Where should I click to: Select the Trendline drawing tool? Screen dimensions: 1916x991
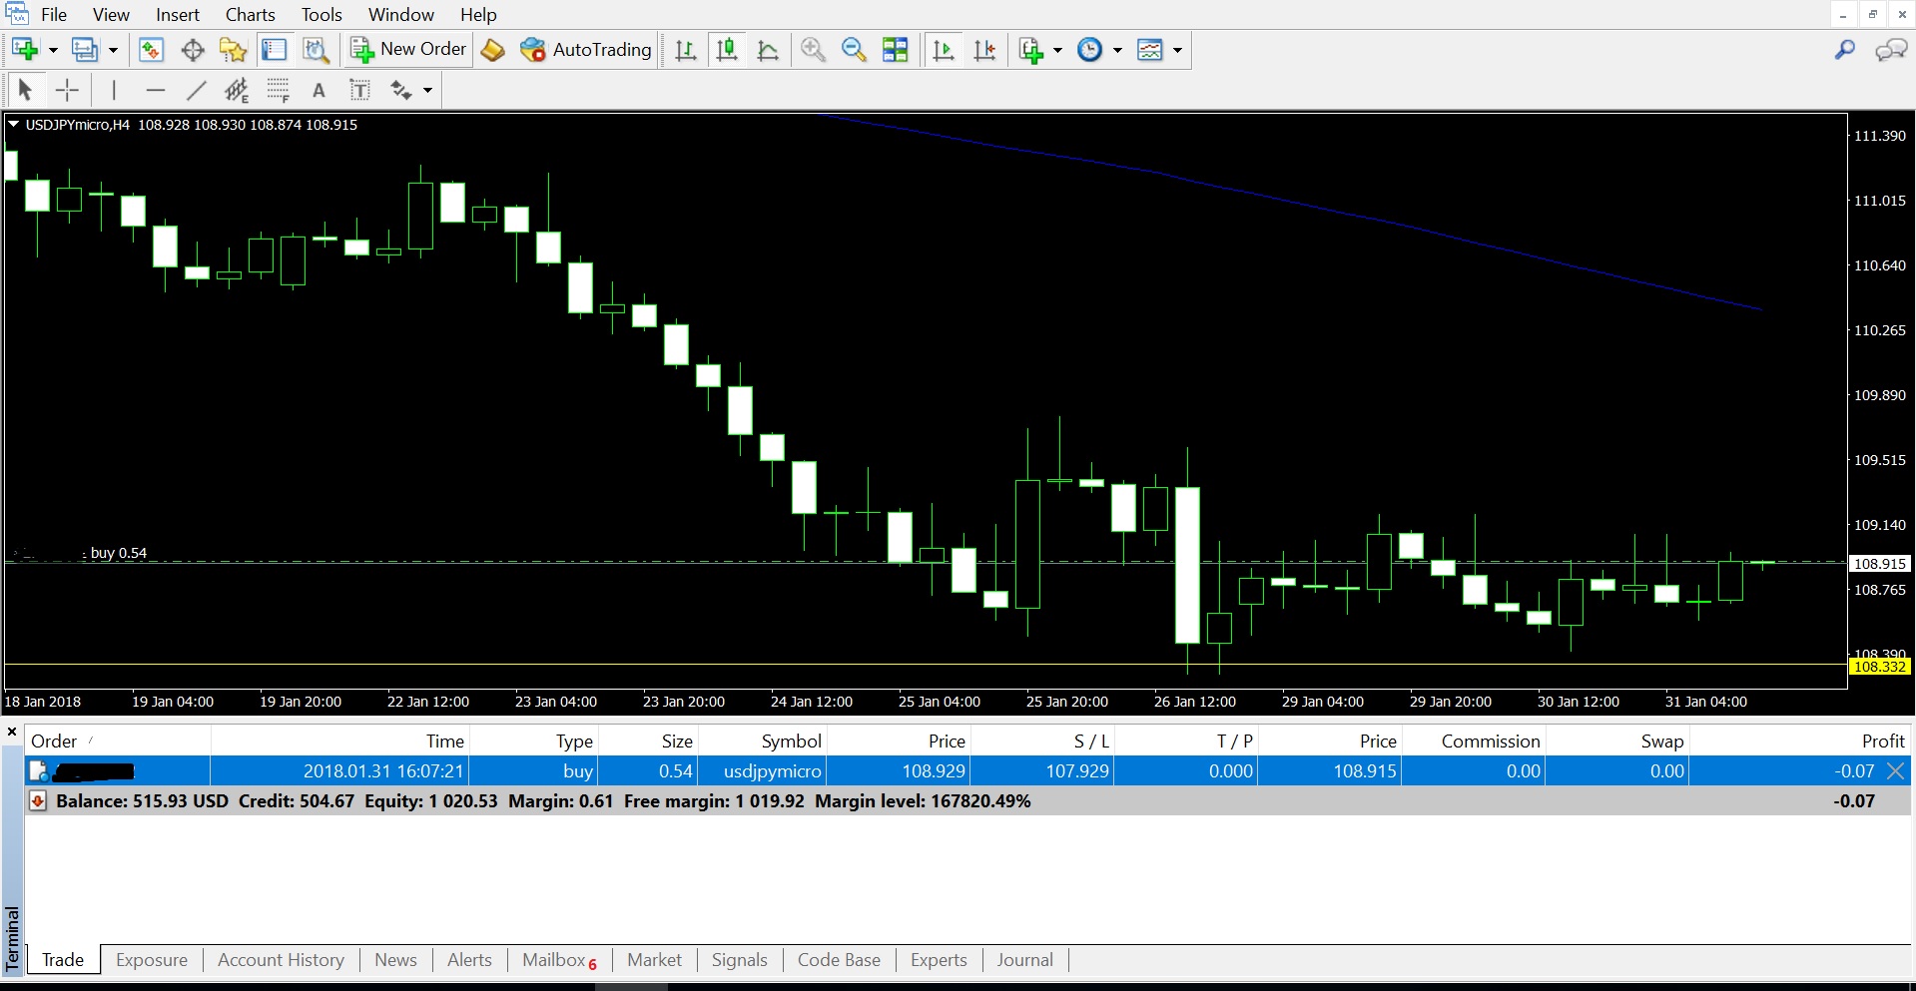pyautogui.click(x=196, y=91)
